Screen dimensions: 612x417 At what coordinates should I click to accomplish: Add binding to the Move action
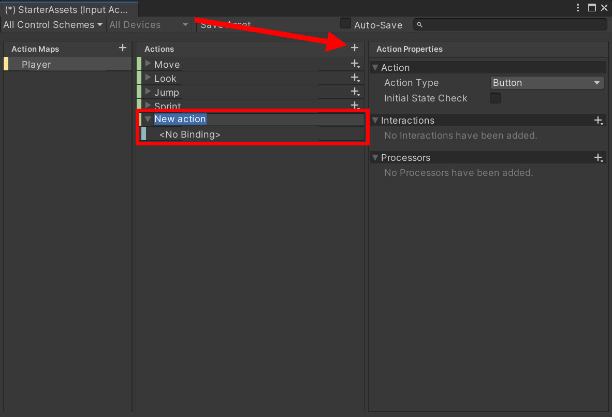pyautogui.click(x=355, y=64)
